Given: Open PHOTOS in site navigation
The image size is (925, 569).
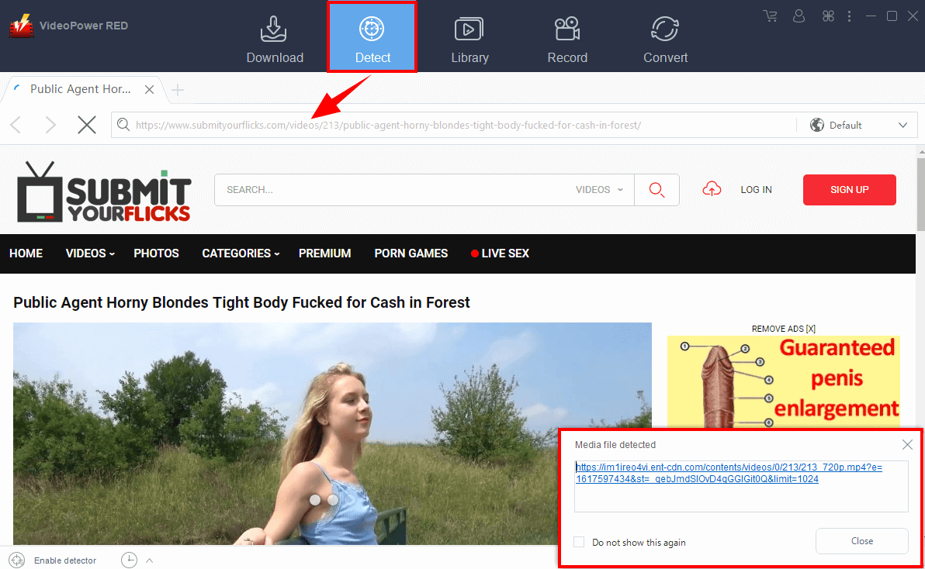Looking at the screenshot, I should pyautogui.click(x=156, y=253).
